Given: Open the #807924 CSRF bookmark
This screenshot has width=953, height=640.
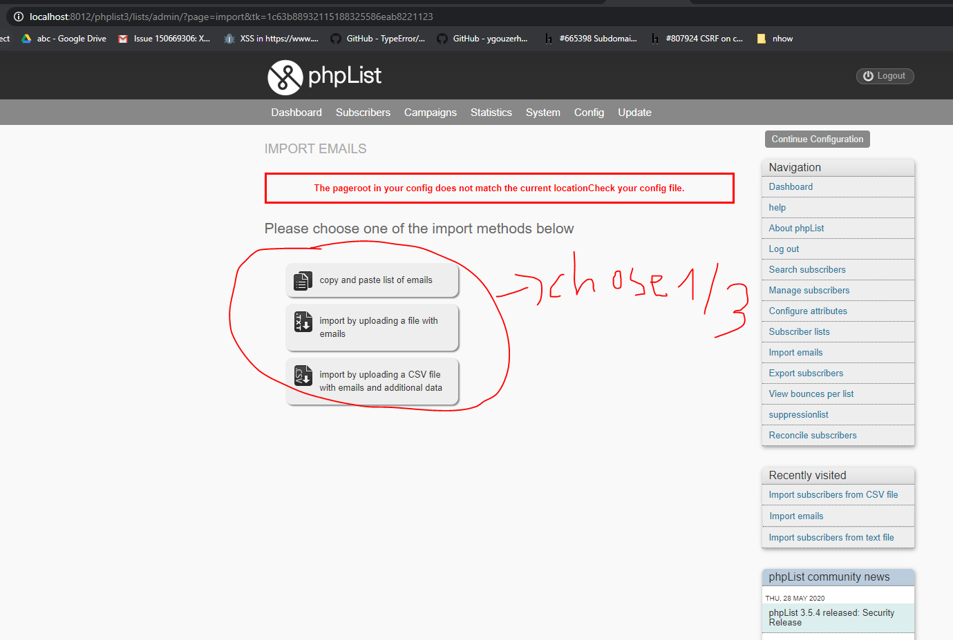Looking at the screenshot, I should coord(697,39).
